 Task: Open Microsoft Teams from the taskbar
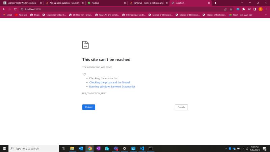coord(116,148)
